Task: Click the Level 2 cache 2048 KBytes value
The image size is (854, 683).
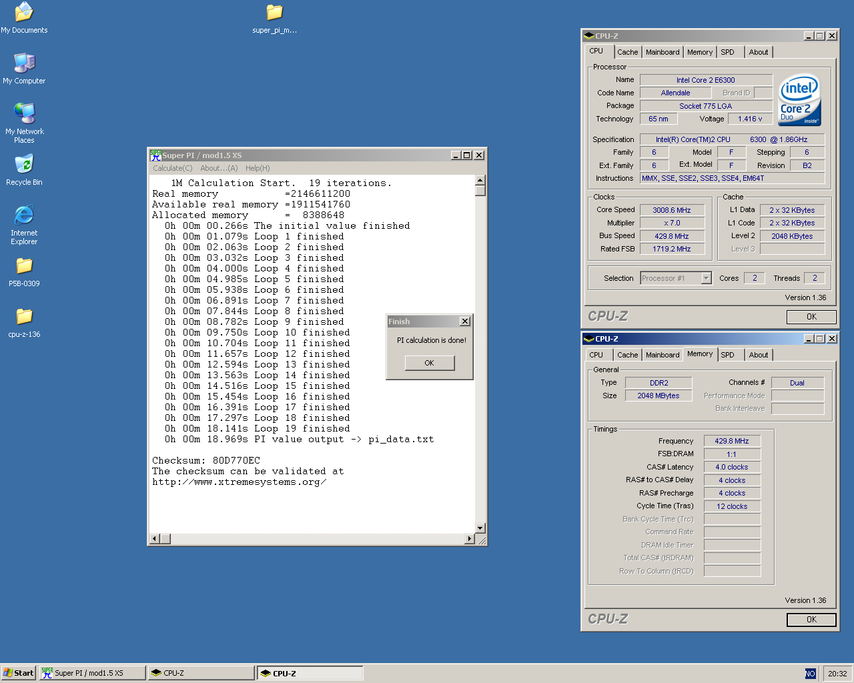Action: click(792, 236)
